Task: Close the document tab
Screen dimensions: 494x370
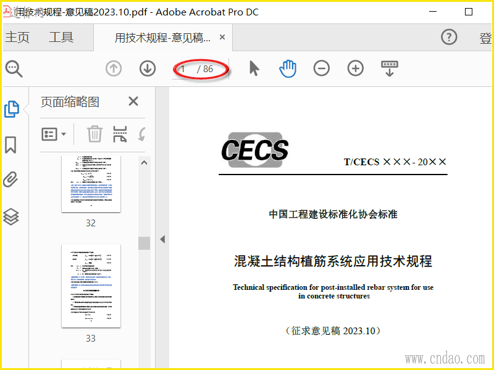Action: click(222, 37)
